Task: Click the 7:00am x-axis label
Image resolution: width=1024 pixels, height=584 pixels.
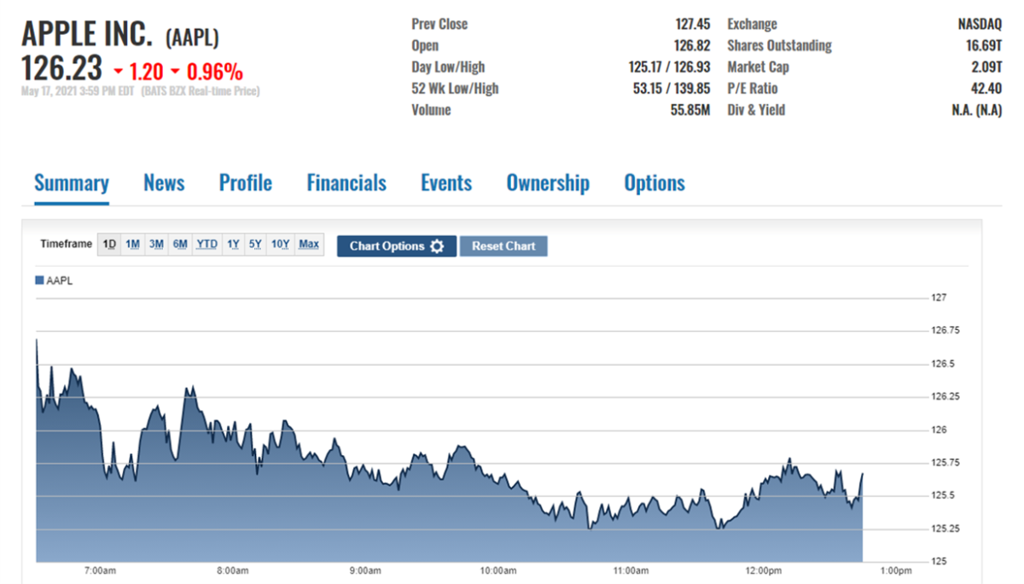Action: (100, 570)
